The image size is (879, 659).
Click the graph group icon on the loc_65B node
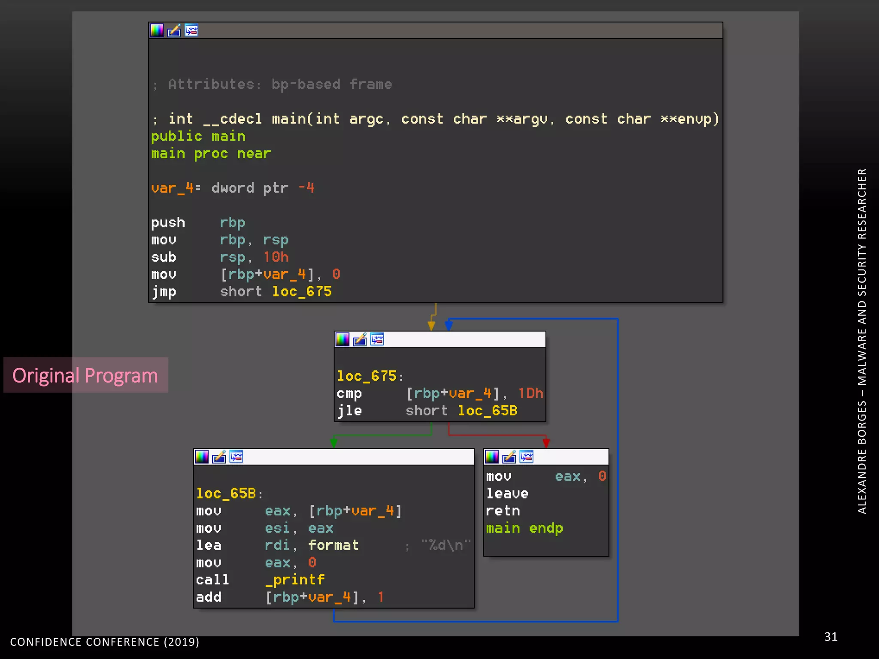pos(236,457)
